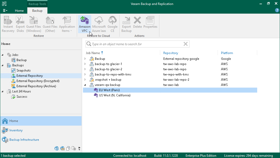Expand the backup-to glacier-1 job row

85,64
